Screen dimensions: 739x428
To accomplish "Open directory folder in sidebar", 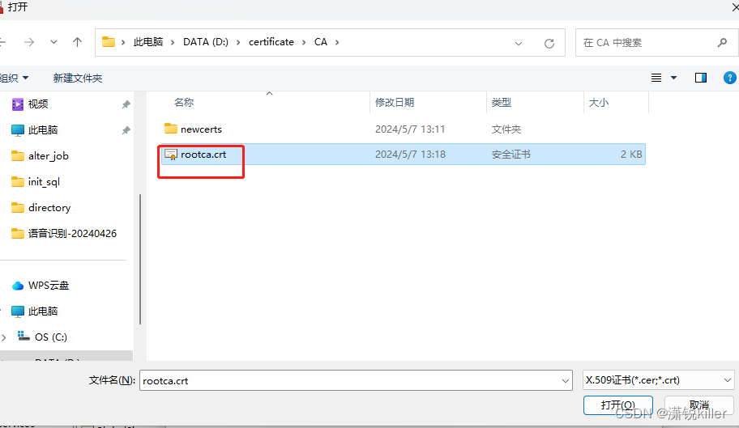I will click(x=49, y=207).
